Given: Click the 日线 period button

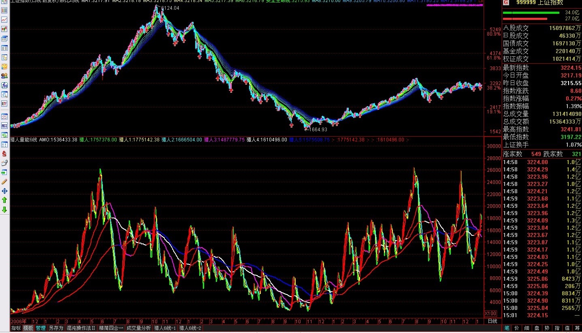Looking at the screenshot, I should pyautogui.click(x=492, y=321).
